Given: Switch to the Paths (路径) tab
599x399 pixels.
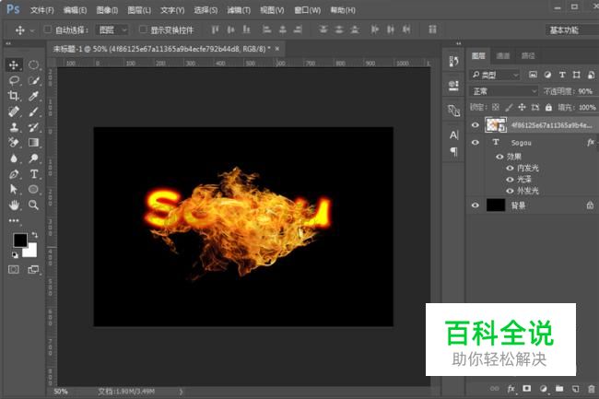Looking at the screenshot, I should (x=528, y=55).
